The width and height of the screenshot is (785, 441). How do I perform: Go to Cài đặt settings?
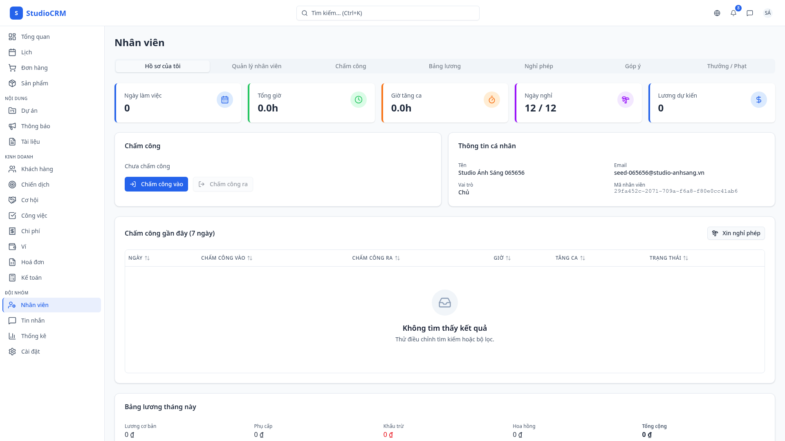coord(30,352)
